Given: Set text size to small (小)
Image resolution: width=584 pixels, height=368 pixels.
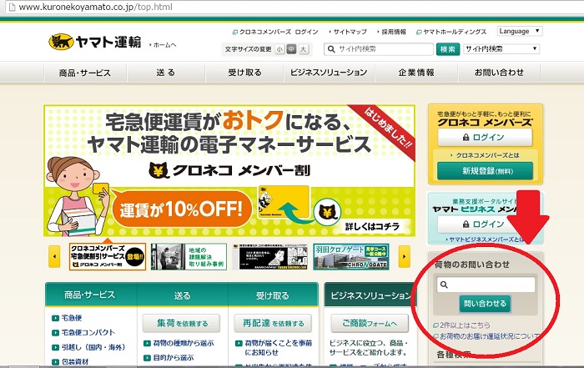Looking at the screenshot, I should pyautogui.click(x=279, y=48).
